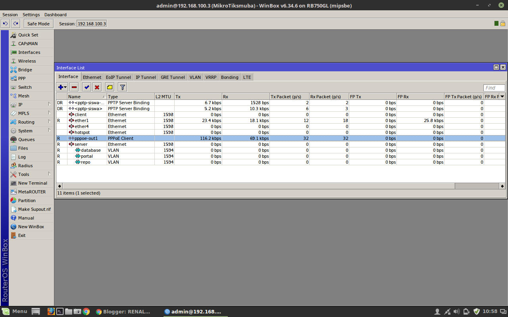Click the scrollbar left arrow in Interface List
Viewport: 508px width, 317px height.
pos(60,186)
